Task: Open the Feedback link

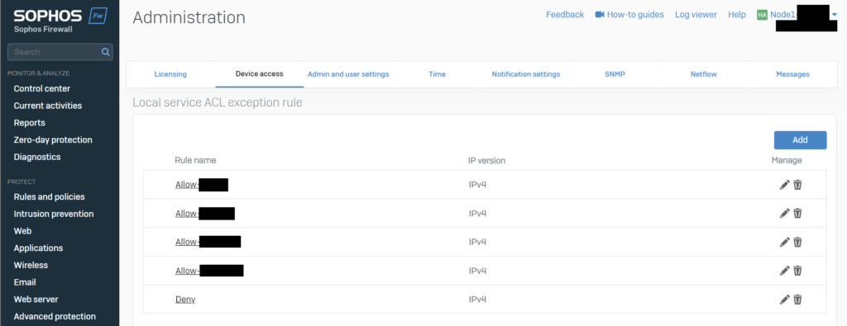Action: 565,15
